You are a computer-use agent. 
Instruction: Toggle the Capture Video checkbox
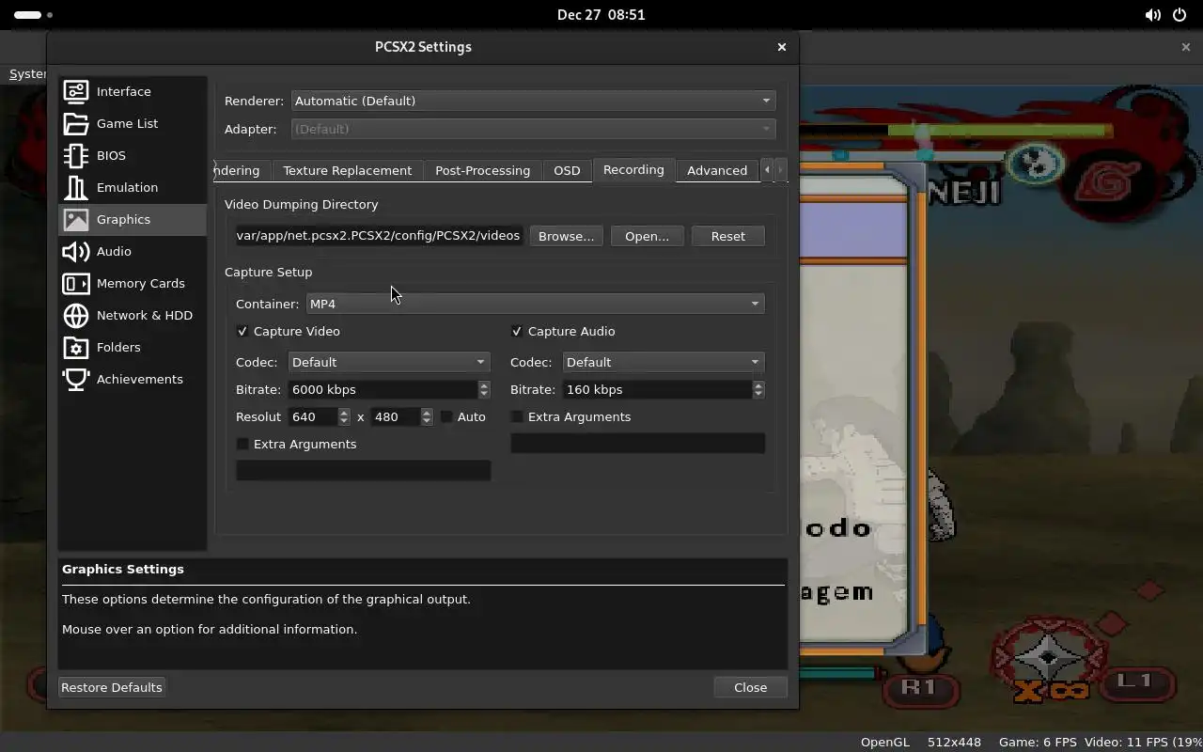pyautogui.click(x=242, y=331)
